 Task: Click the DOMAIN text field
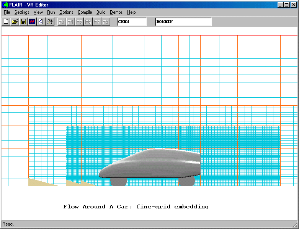tap(183, 22)
